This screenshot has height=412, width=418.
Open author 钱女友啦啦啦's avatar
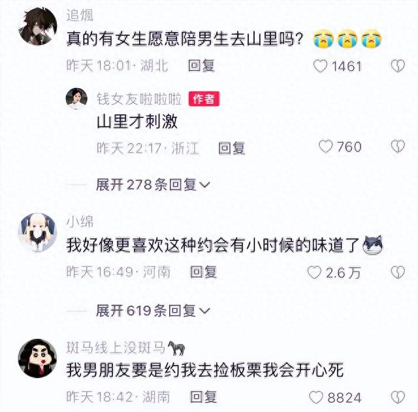[76, 99]
